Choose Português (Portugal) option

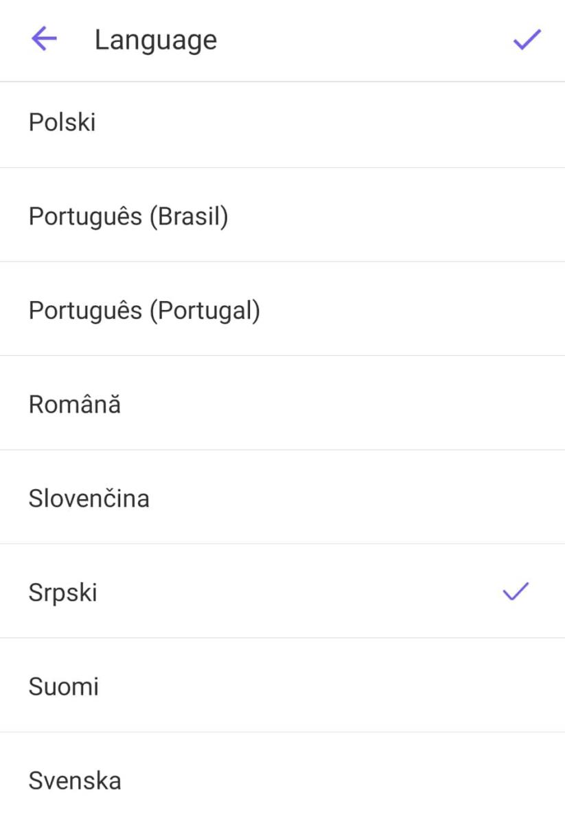(144, 311)
